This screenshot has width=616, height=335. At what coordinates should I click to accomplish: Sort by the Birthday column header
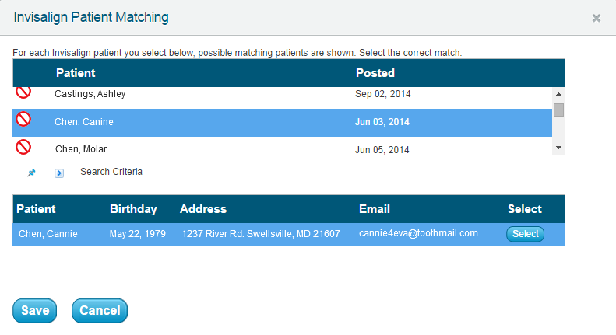[x=133, y=209]
